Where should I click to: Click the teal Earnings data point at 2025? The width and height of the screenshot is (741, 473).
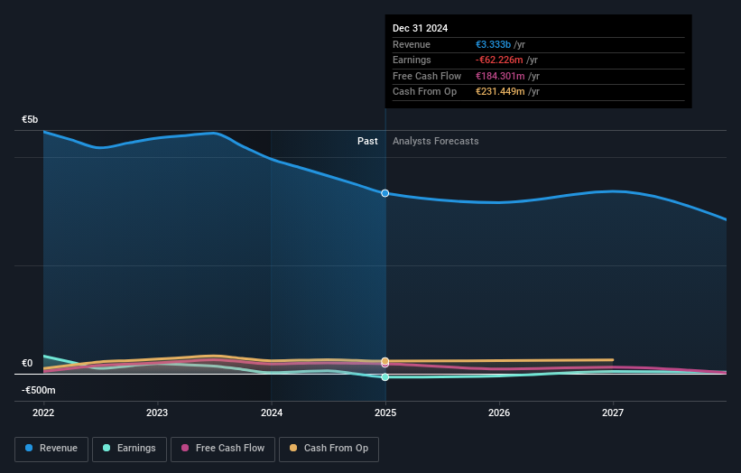pyautogui.click(x=385, y=377)
